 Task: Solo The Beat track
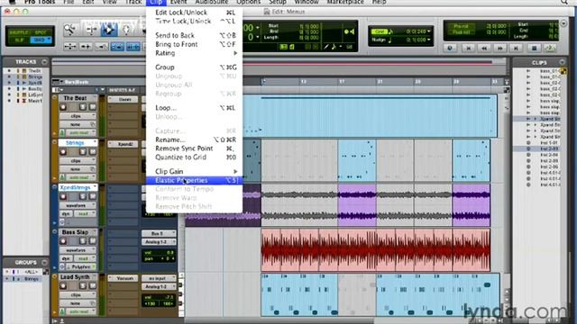[83, 107]
